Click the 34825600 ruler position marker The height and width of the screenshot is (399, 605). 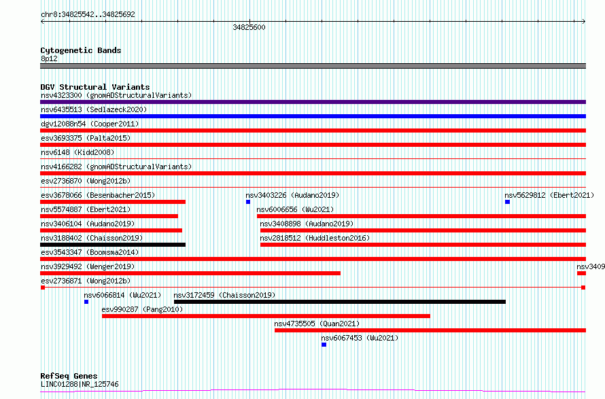click(249, 27)
